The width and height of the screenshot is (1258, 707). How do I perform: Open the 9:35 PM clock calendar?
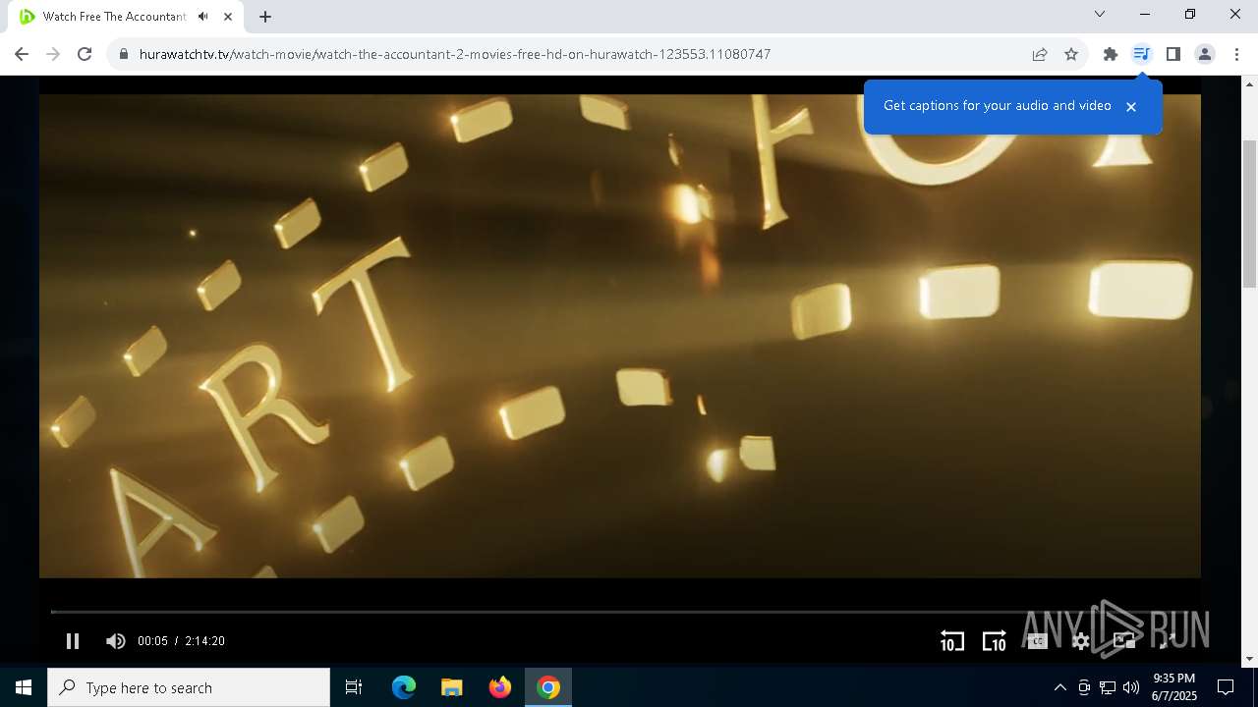point(1174,687)
